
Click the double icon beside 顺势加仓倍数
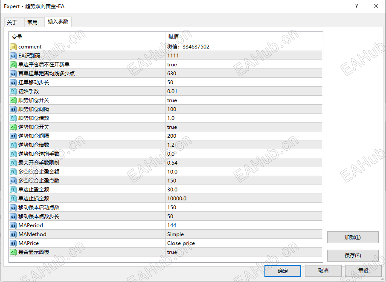pos(13,118)
